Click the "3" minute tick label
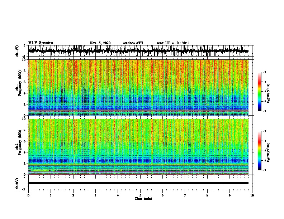 pyautogui.click(x=95, y=195)
